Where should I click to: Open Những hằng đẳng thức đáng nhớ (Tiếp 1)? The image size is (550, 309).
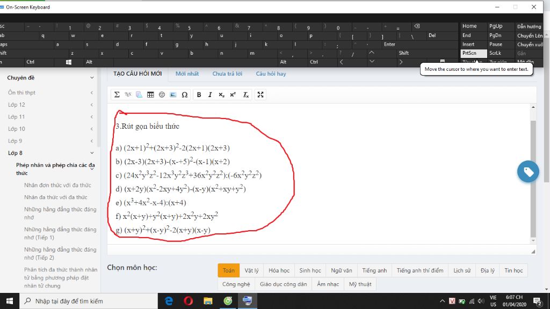[60, 233]
